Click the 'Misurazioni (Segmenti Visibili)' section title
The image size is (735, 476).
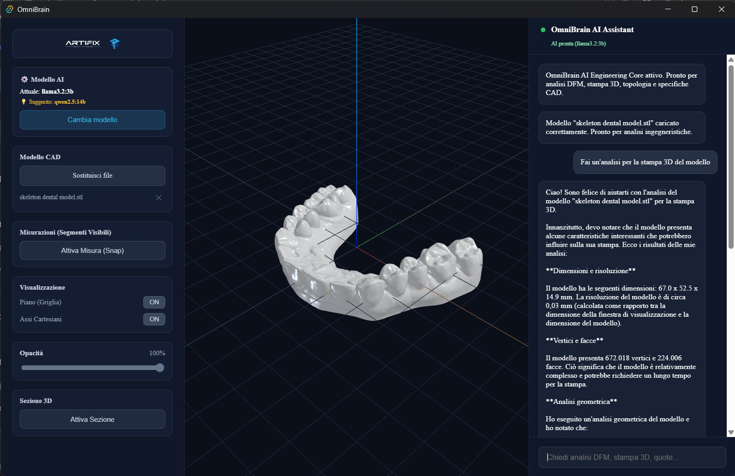click(x=65, y=232)
